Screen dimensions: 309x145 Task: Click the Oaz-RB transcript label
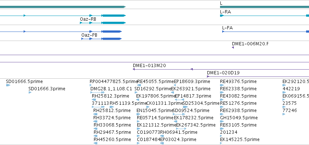(88, 19)
